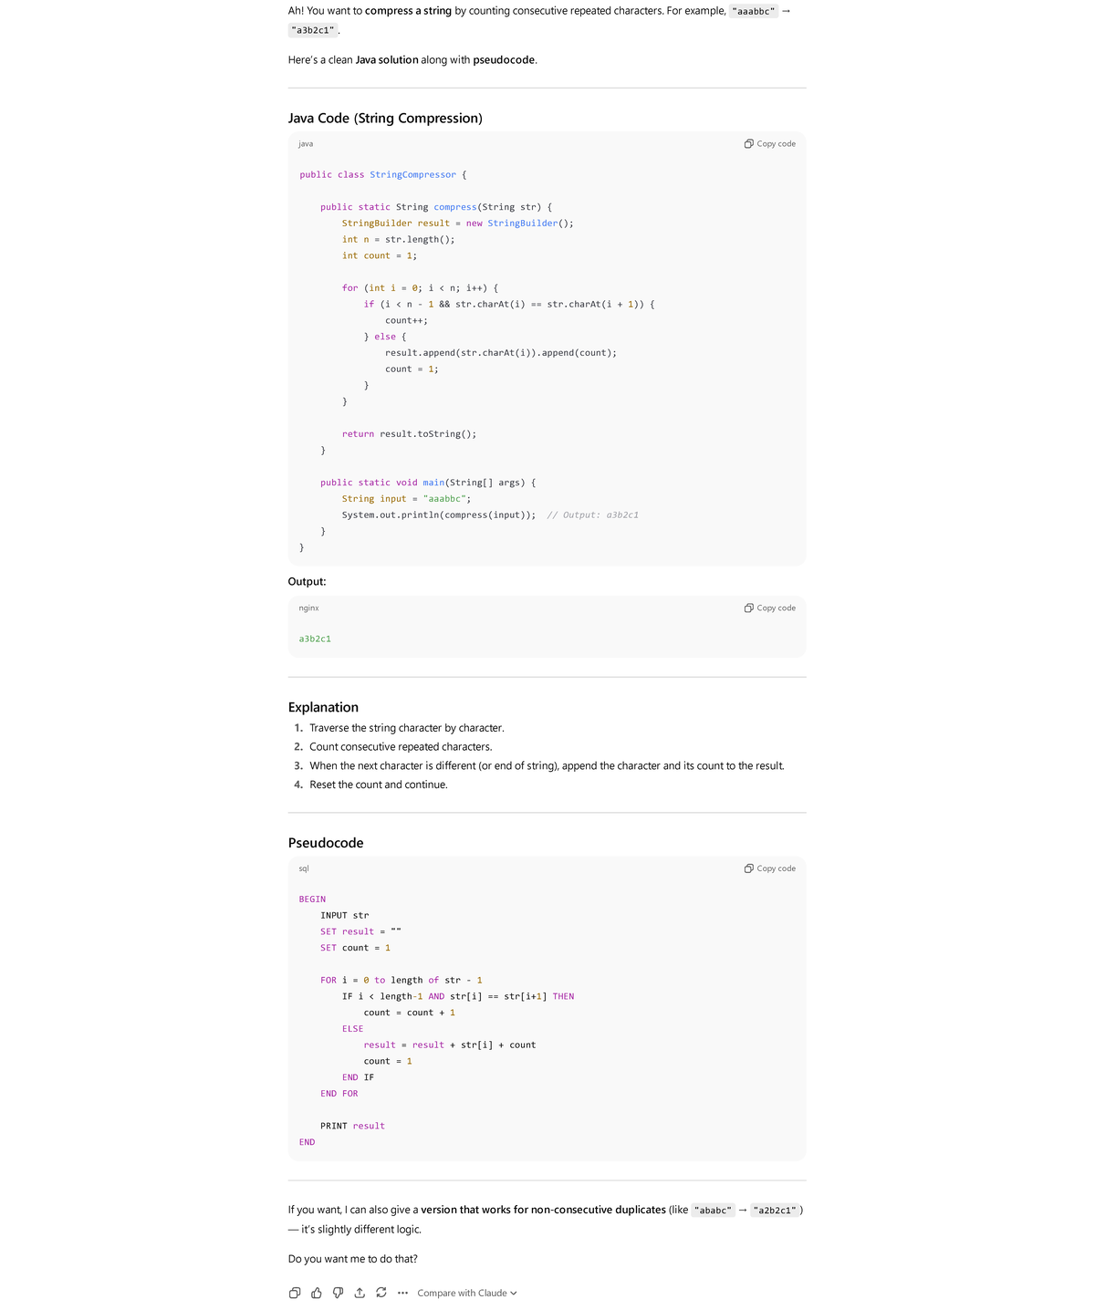
Task: Click the 'sql' language label of the pseudocode block
Action: click(x=304, y=868)
